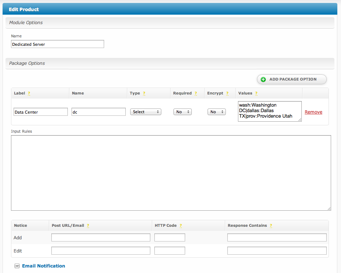Open the Type select dropdown
The height and width of the screenshot is (273, 341).
pyautogui.click(x=146, y=112)
